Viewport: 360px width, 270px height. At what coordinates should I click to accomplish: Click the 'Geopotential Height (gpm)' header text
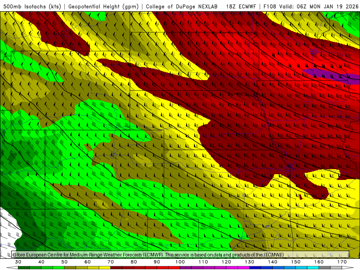point(103,6)
